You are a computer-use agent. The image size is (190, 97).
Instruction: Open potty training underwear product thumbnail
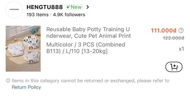point(23,49)
